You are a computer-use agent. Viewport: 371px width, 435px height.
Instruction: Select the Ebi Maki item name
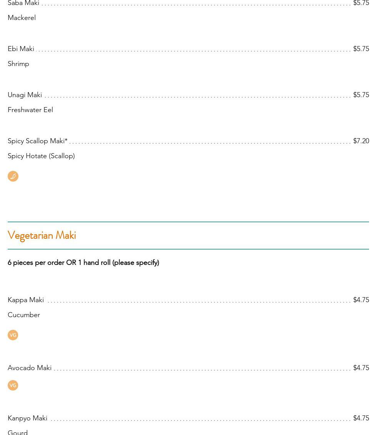pos(21,49)
